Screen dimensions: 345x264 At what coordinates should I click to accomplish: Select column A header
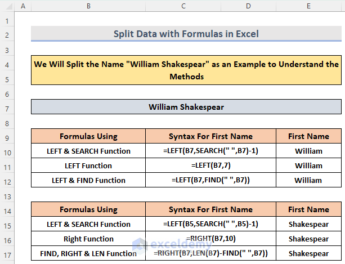click(23, 6)
